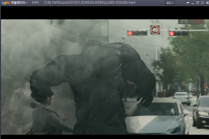The width and height of the screenshot is (209, 139).
Task: Click the [1/6] playlist position indicator
Action: coord(47,3)
